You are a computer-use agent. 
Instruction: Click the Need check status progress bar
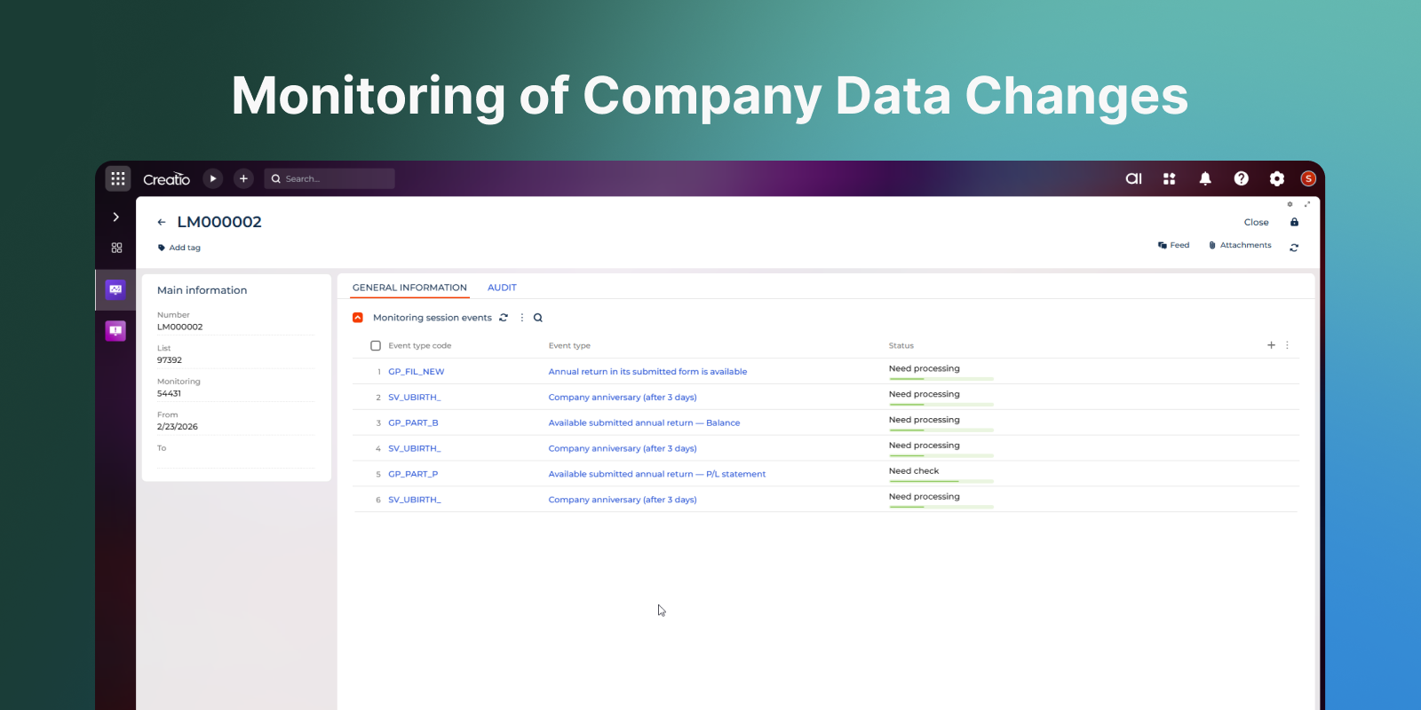[941, 481]
